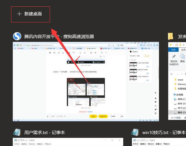Click the browser address bar URL
The width and height of the screenshot is (186, 146).
40,45
